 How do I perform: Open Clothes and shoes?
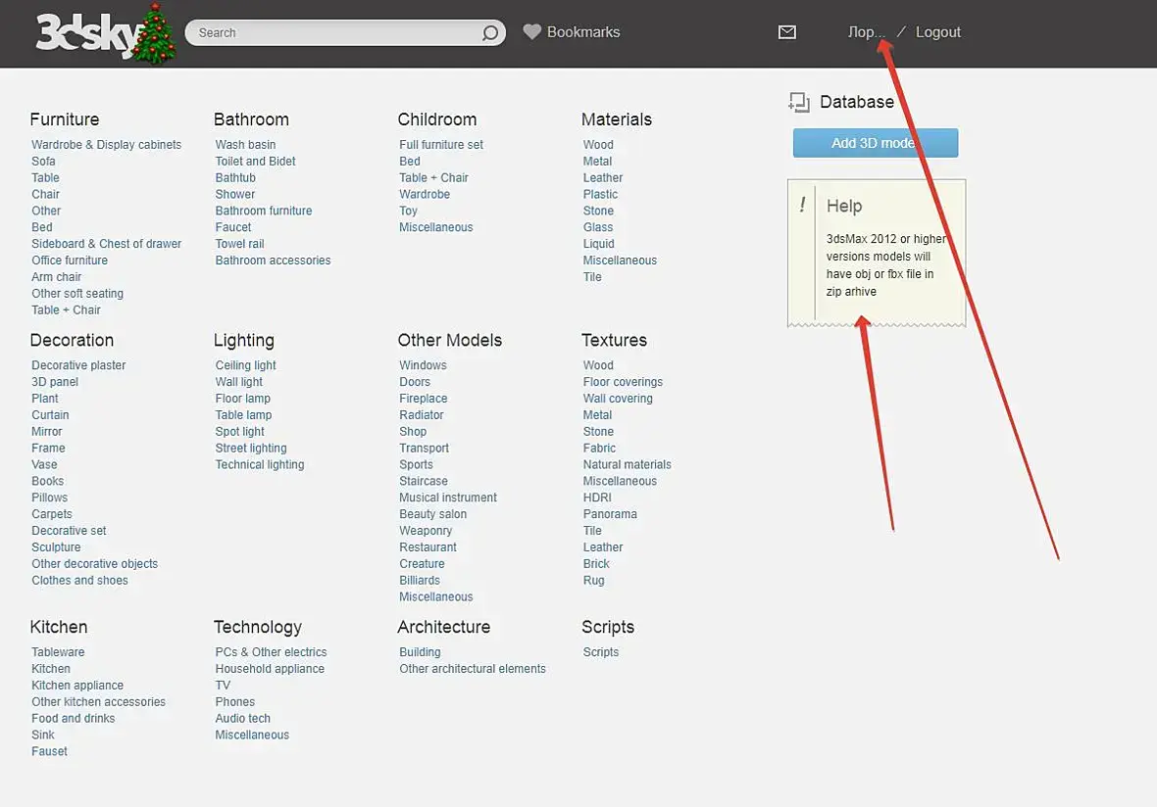pos(79,581)
